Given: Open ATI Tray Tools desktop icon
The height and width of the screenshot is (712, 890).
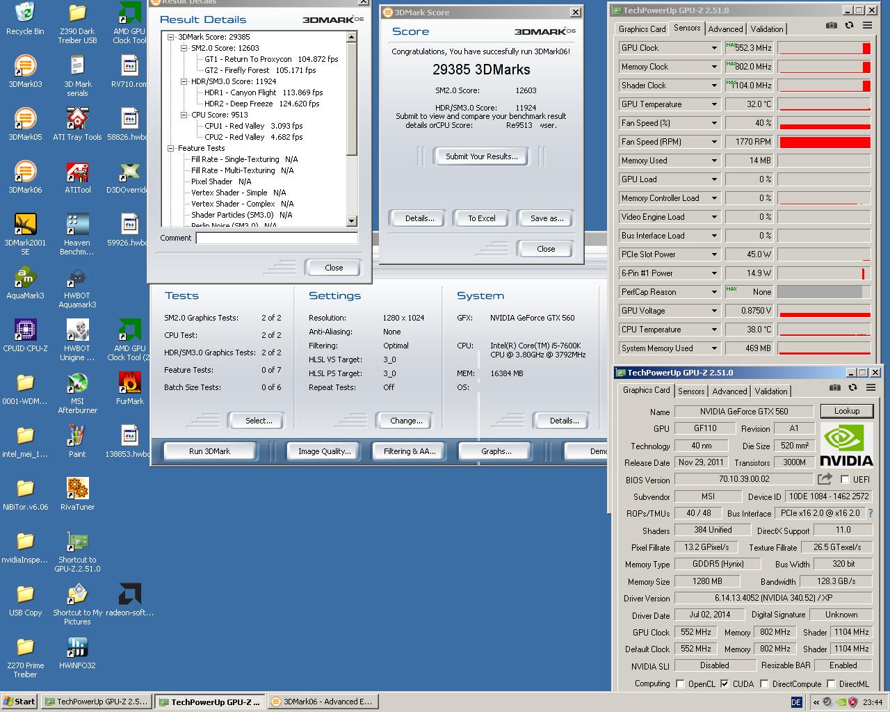Looking at the screenshot, I should [77, 124].
